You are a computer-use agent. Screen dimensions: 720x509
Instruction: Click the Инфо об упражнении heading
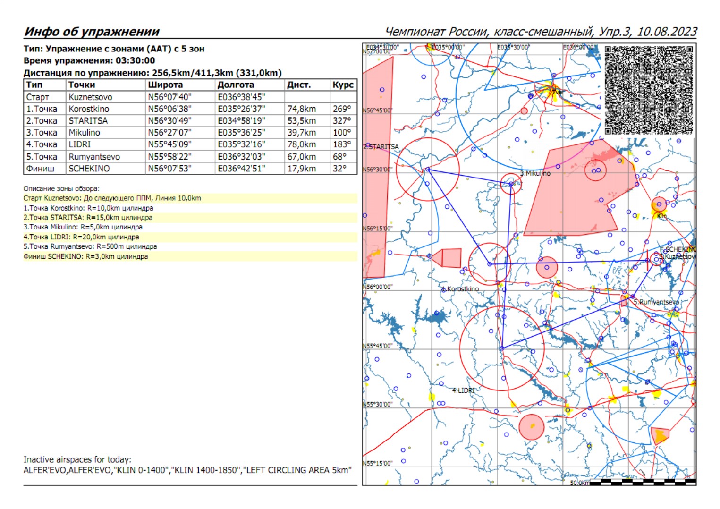tap(92, 32)
